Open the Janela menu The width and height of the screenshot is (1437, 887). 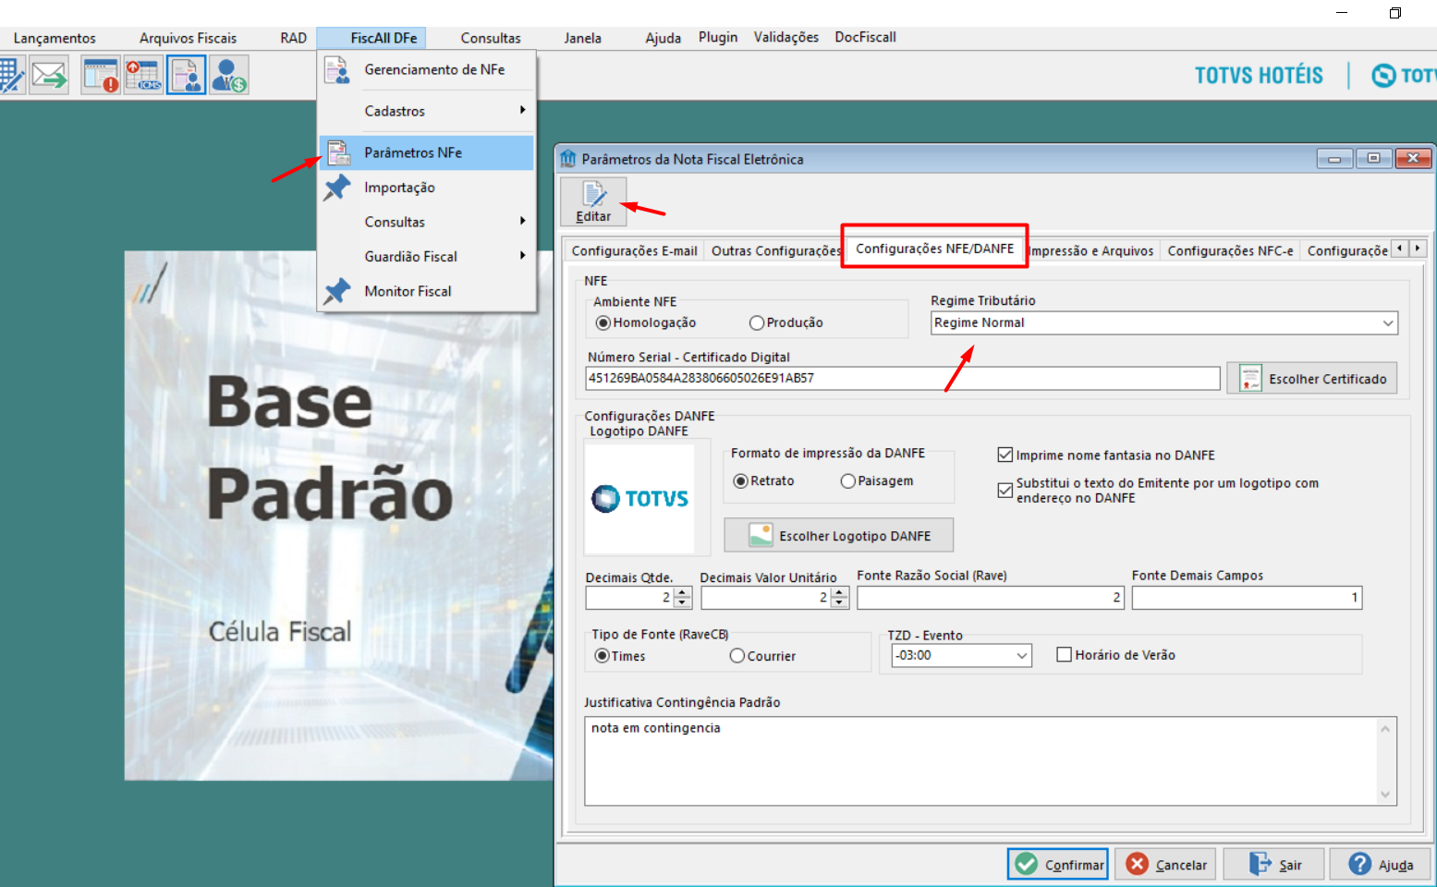pyautogui.click(x=582, y=38)
